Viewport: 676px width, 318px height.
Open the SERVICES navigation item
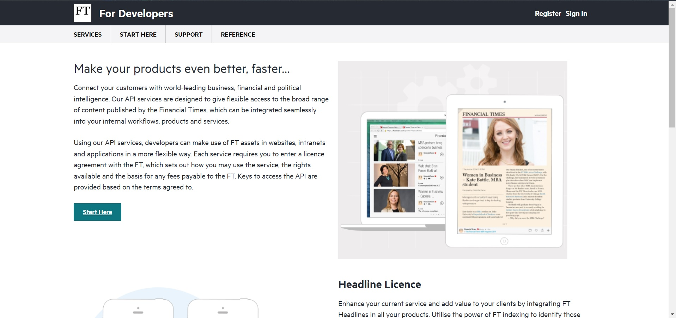pos(87,34)
